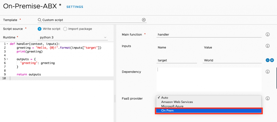The height and width of the screenshot is (122, 277).
Task: Open the SETTINGS link
Action: pyautogui.click(x=75, y=7)
